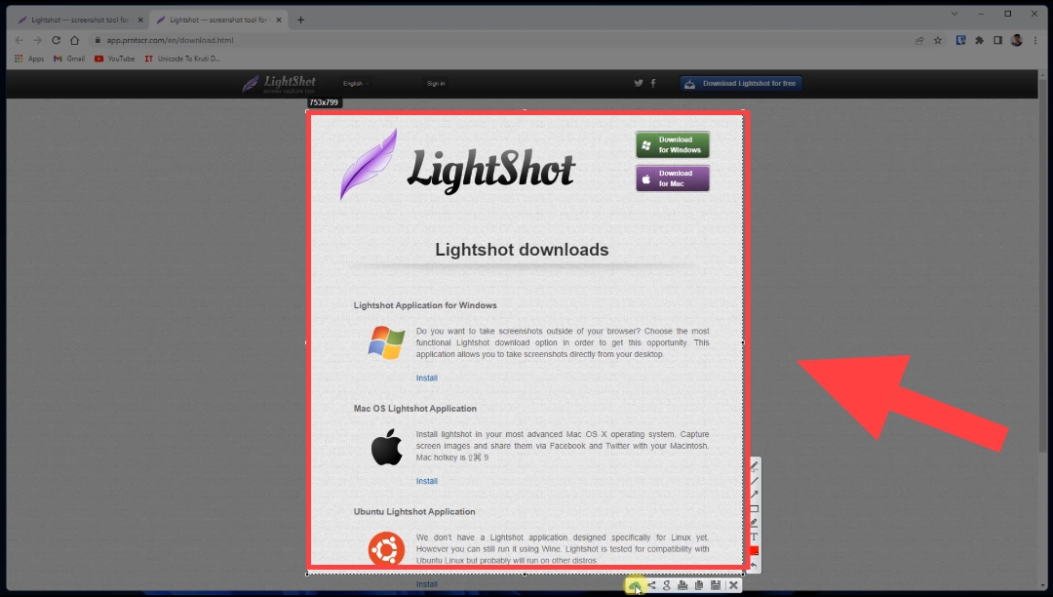1053x597 pixels.
Task: Open the Facebook icon in header
Action: (652, 83)
